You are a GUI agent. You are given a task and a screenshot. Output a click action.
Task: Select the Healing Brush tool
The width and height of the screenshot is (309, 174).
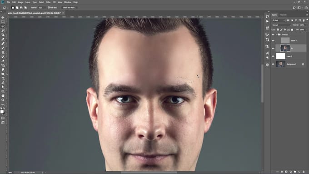click(x=3, y=43)
